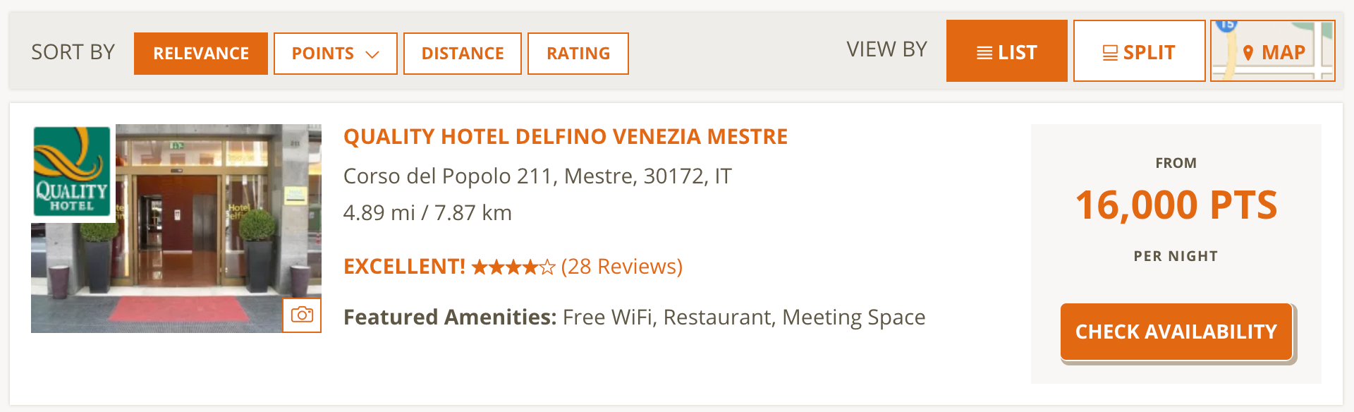Viewport: 1354px width, 412px height.
Task: Sort results by Distance
Action: (x=463, y=54)
